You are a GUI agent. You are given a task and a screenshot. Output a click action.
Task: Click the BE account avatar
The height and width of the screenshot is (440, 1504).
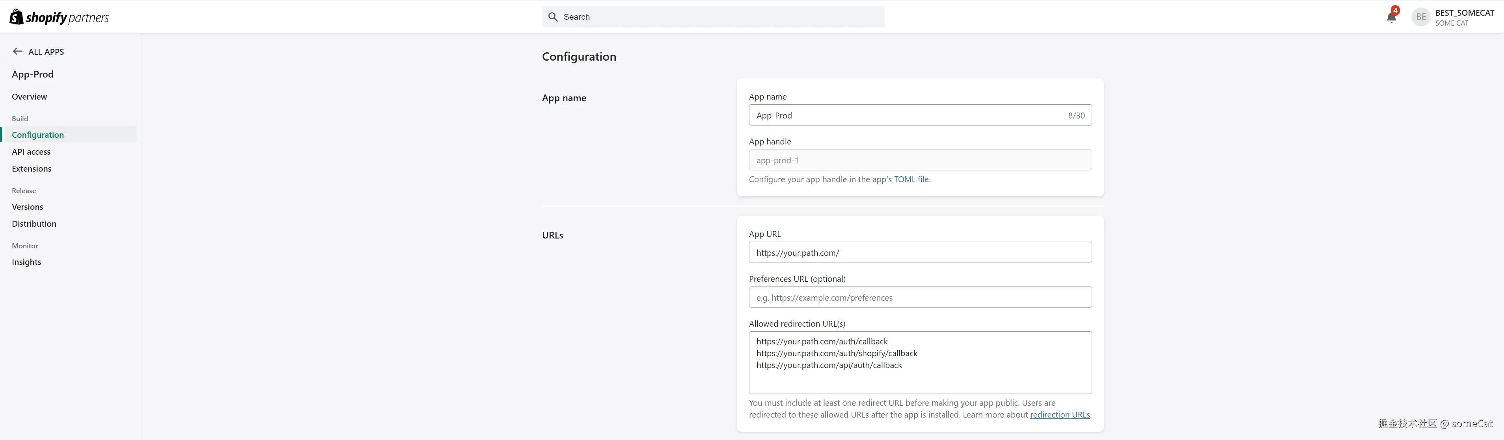point(1421,17)
